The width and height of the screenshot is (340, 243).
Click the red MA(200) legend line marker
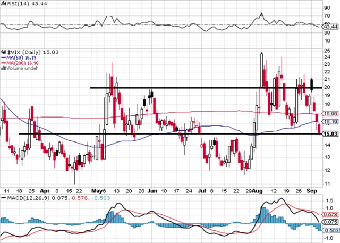tap(3, 63)
